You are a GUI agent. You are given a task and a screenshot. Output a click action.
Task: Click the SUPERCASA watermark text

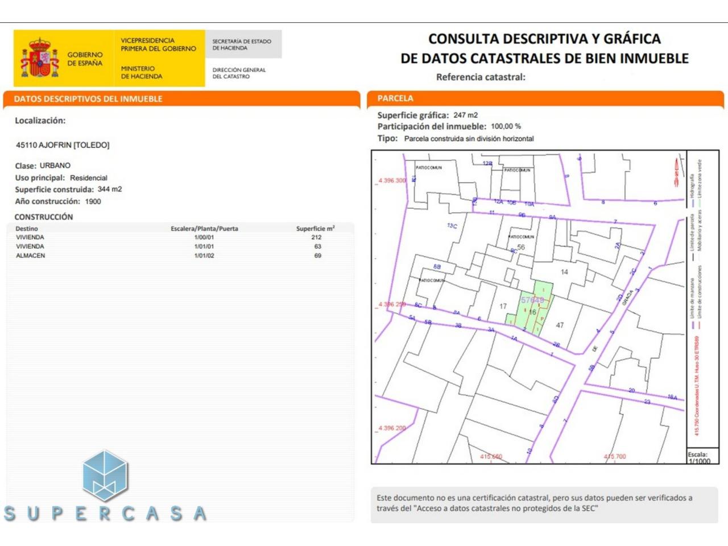coord(105,514)
